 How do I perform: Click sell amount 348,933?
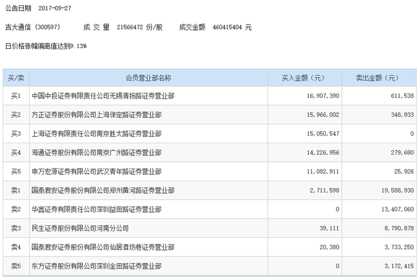tap(402, 115)
